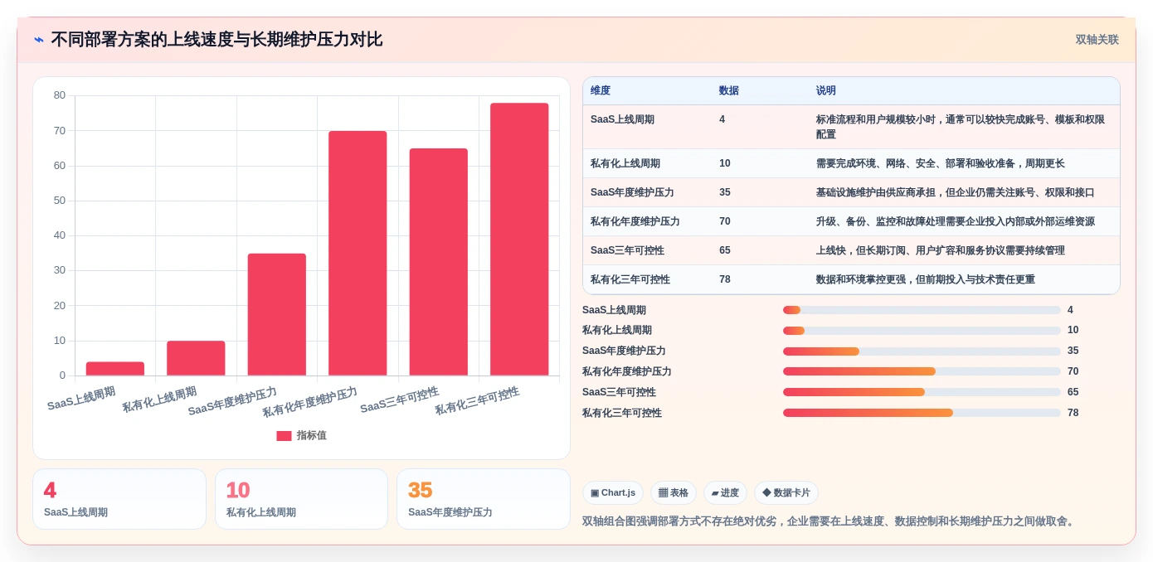Image resolution: width=1153 pixels, height=562 pixels.
Task: Click x-axis label 私有化年度维护压力 under chart
Action: pyautogui.click(x=310, y=402)
